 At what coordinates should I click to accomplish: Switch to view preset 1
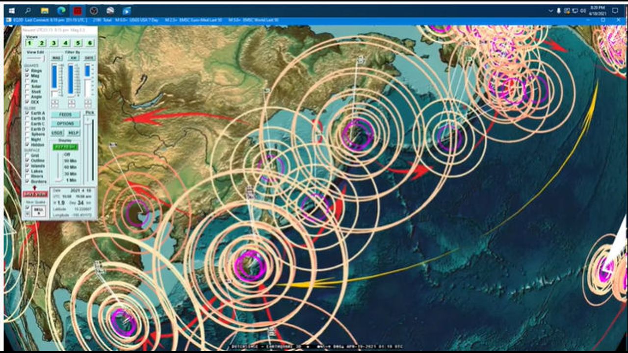coord(30,43)
